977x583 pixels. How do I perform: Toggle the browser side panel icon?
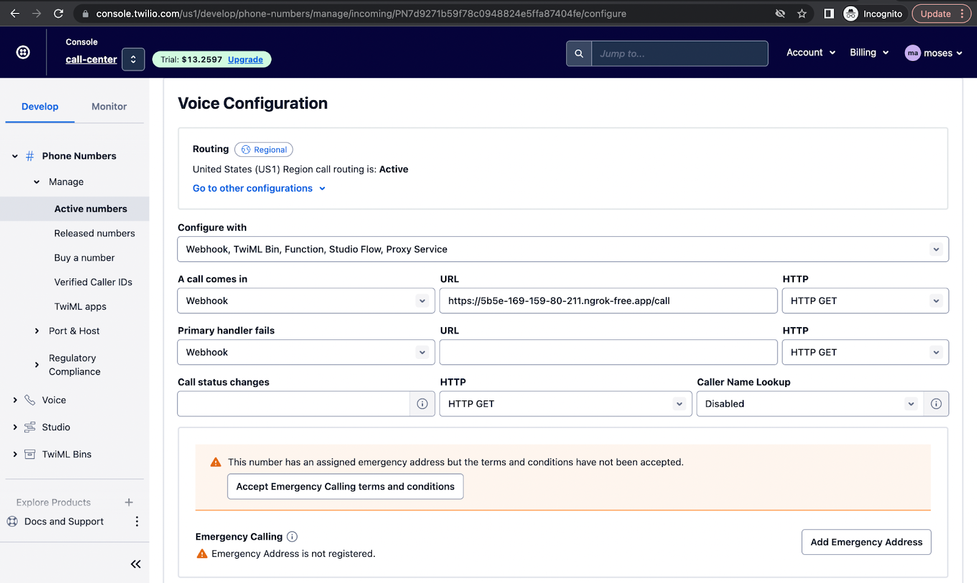point(829,13)
